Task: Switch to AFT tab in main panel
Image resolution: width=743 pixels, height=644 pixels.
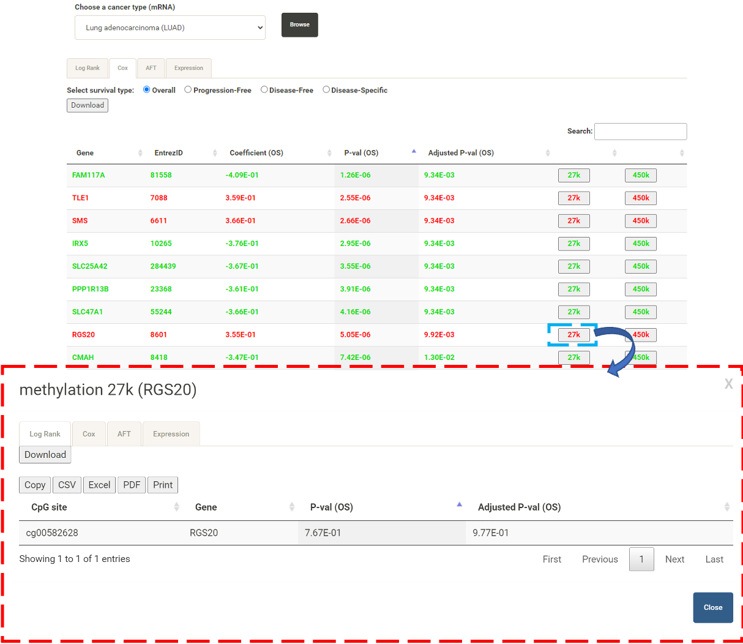Action: [x=151, y=68]
